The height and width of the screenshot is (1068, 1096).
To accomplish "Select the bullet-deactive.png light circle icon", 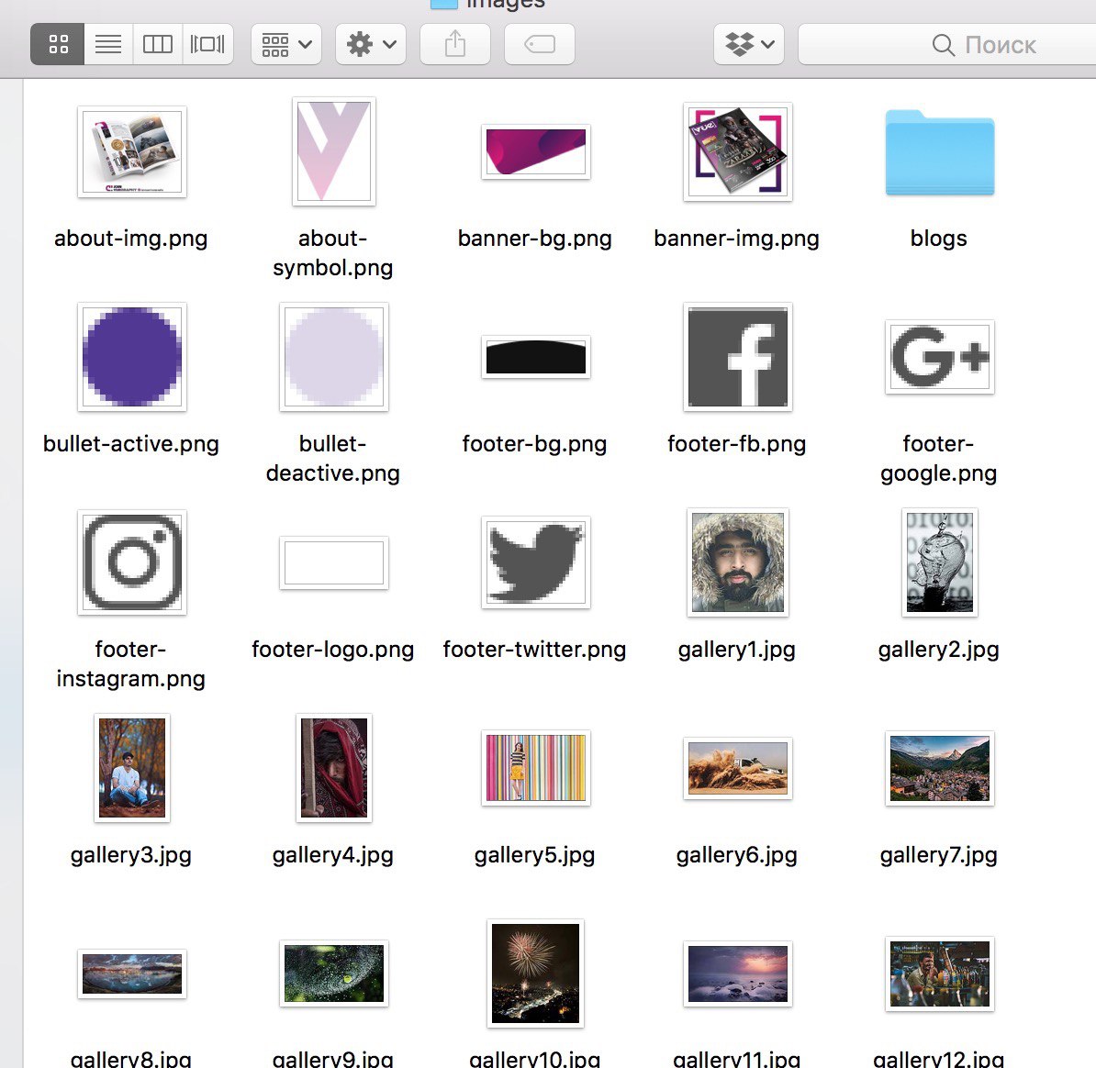I will coord(334,357).
